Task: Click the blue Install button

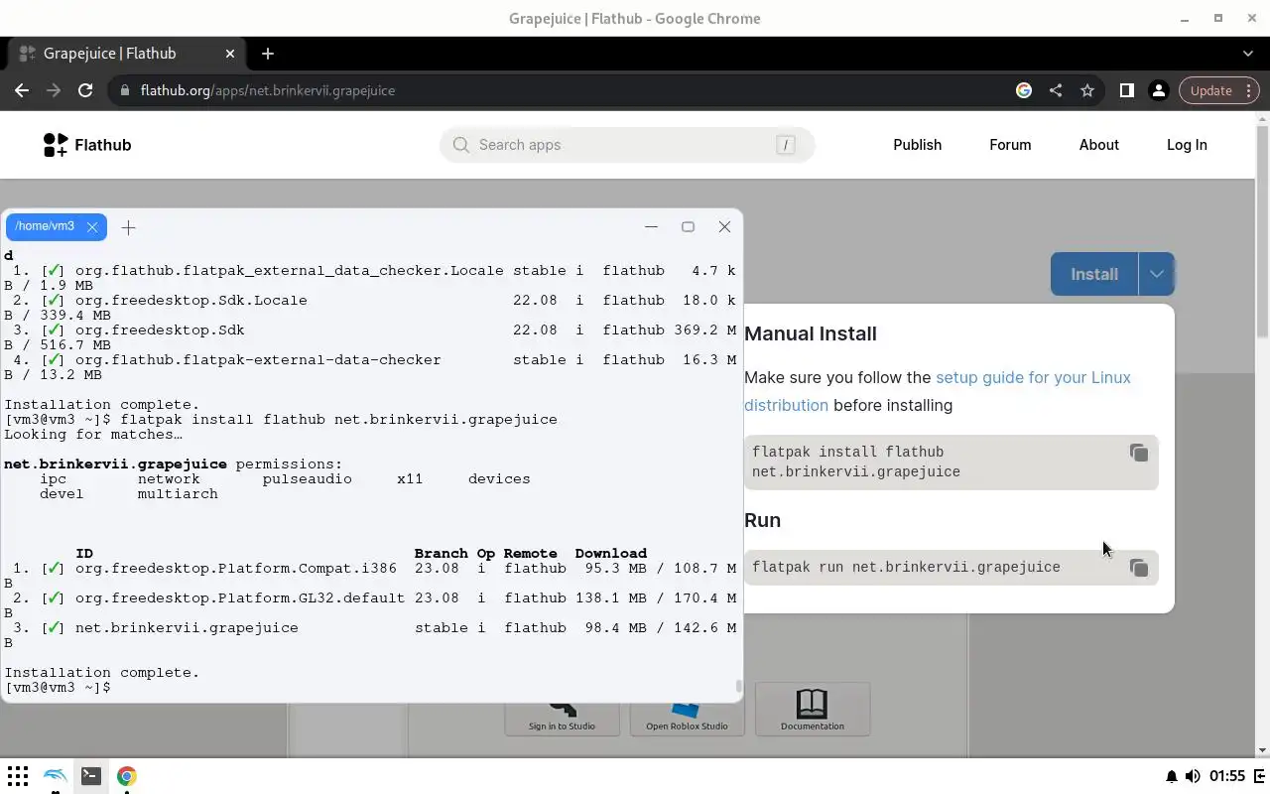Action: [x=1093, y=274]
